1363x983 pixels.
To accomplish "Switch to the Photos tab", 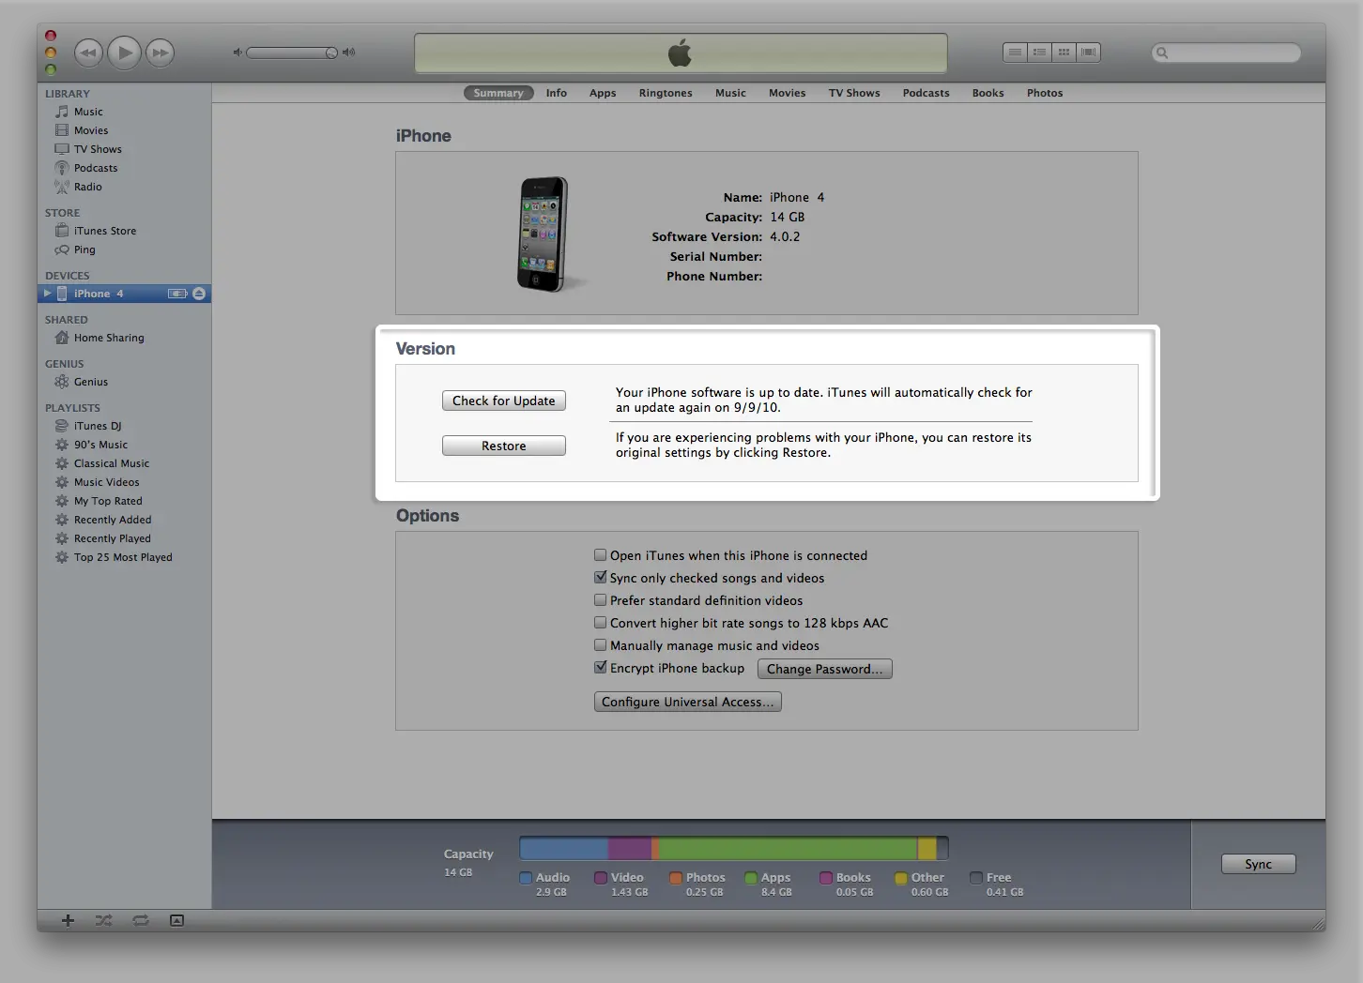I will 1044,93.
